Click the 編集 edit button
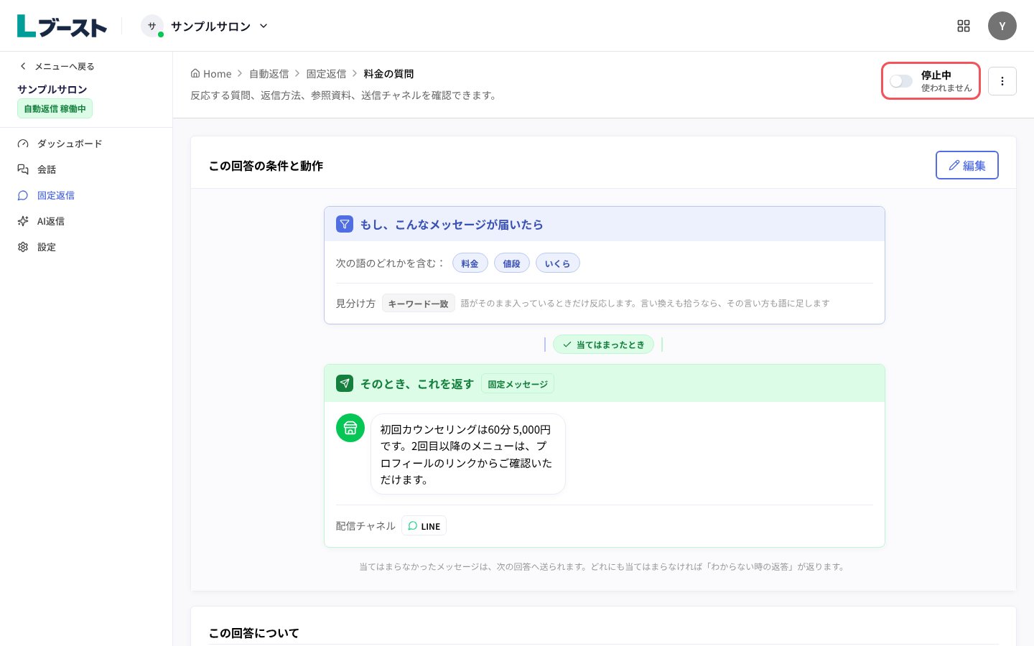Screen dimensions: 1034x646 tap(967, 165)
